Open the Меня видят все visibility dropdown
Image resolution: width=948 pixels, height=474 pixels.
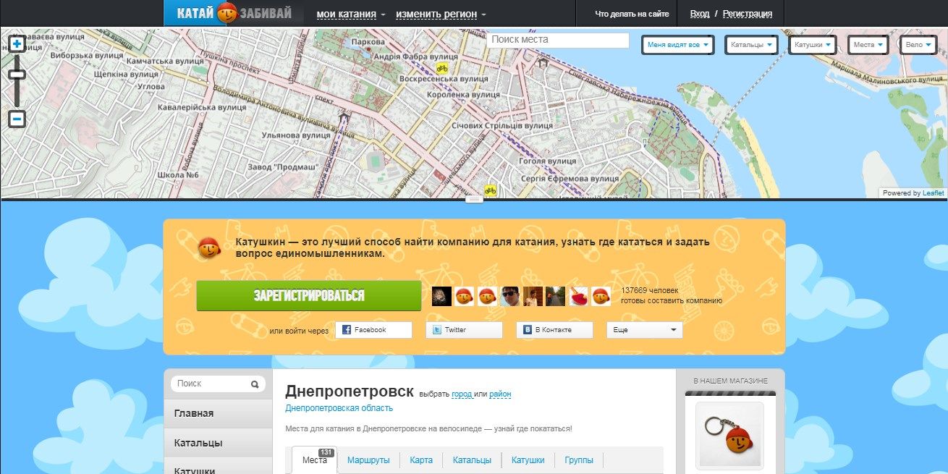tap(677, 44)
